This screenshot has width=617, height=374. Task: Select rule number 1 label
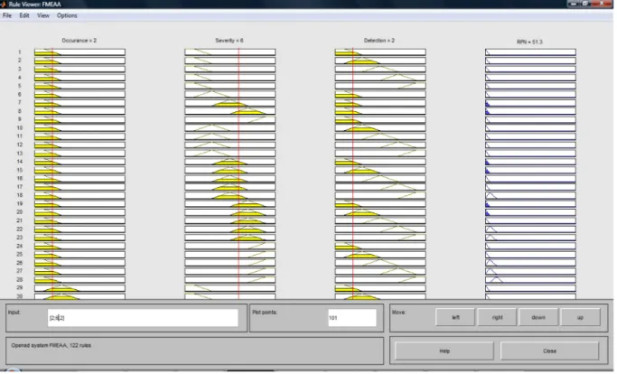(x=19, y=52)
